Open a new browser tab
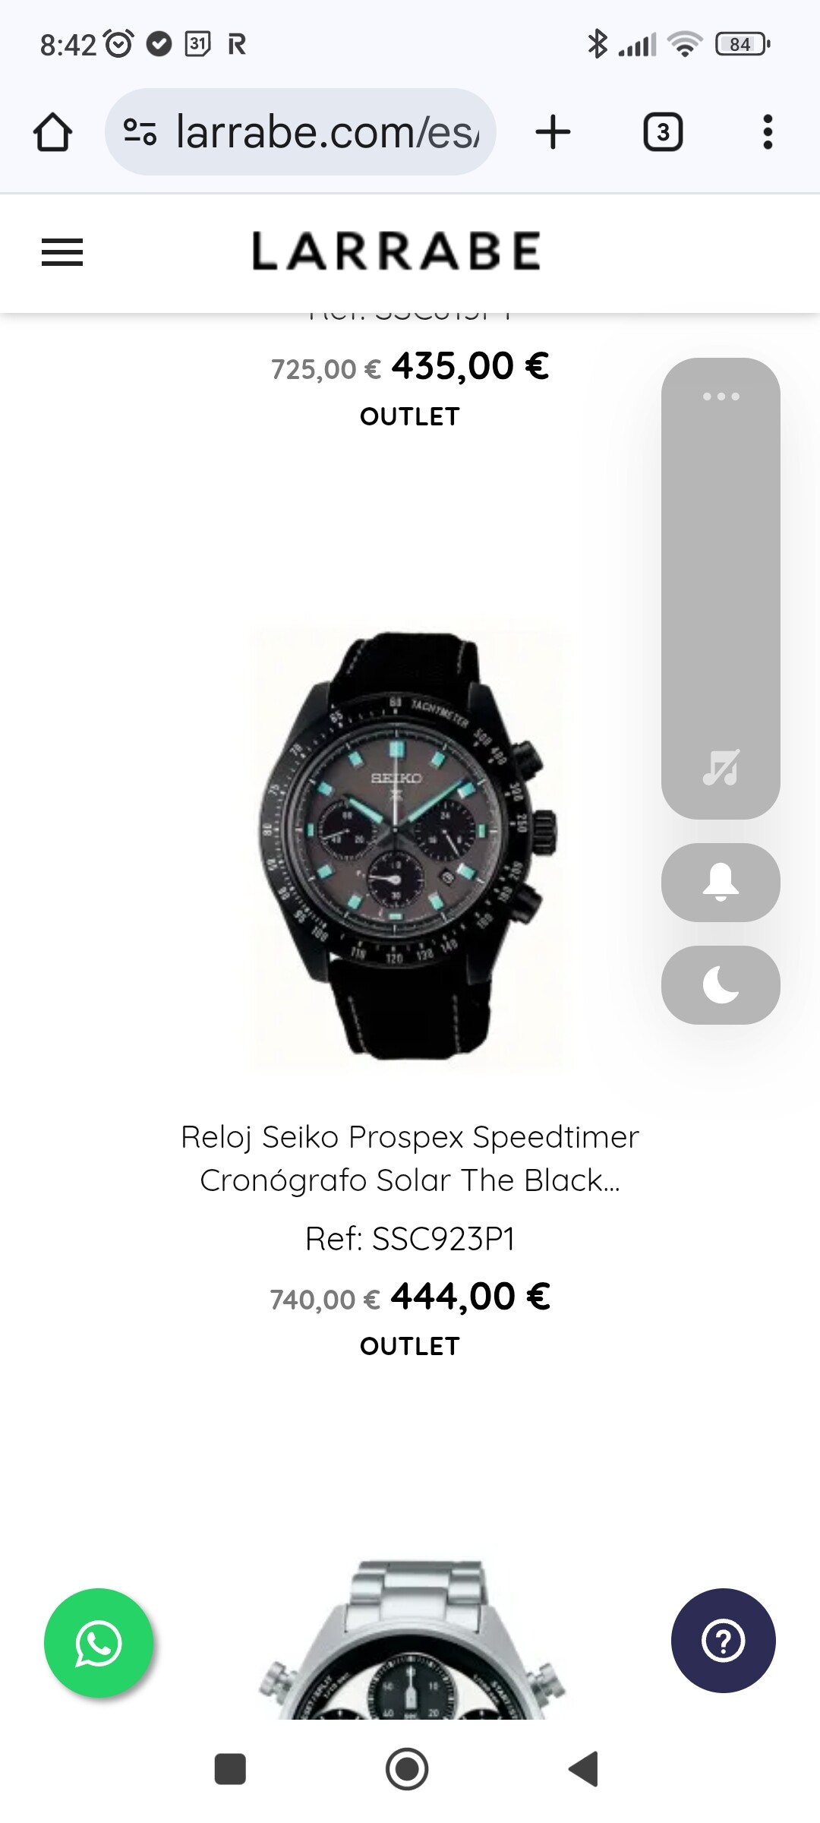 (553, 132)
